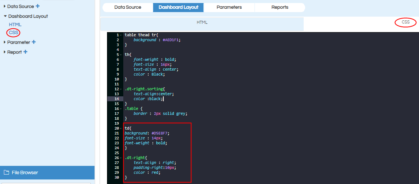
Task: Click 'text-align : right;' on line 27
Action: point(155,162)
